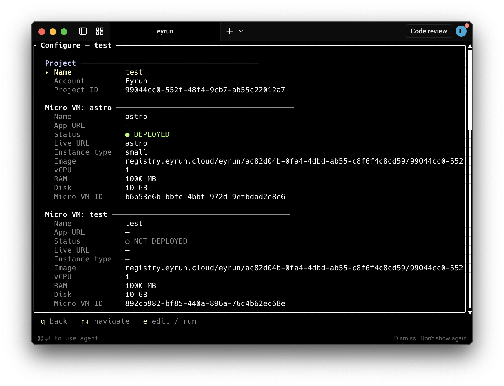Select the Micro VM: test section header
504x386 pixels.
click(75, 214)
